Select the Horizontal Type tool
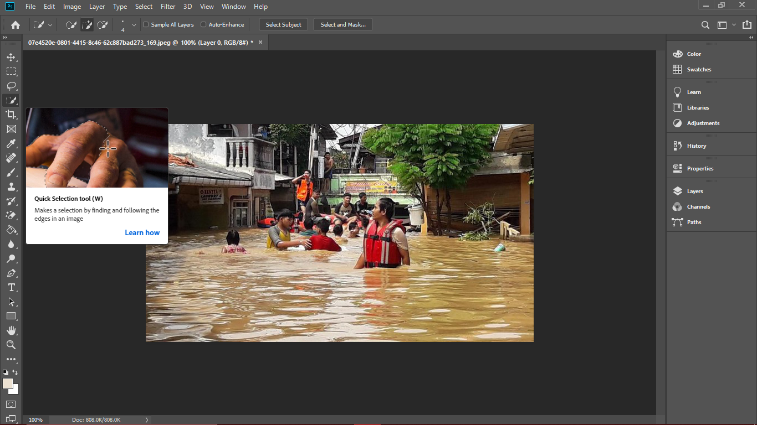757x425 pixels. [x=11, y=287]
